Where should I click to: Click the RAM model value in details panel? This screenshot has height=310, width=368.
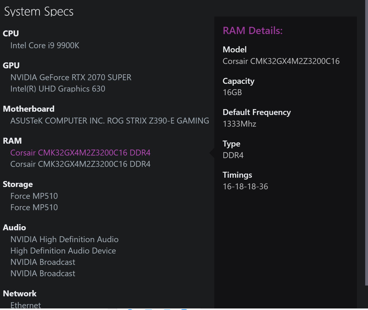click(281, 61)
